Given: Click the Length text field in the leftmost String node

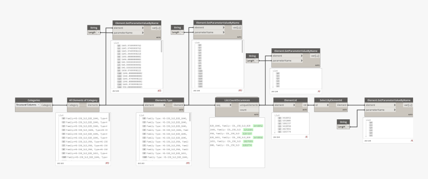Looking at the screenshot, I should [92, 32].
